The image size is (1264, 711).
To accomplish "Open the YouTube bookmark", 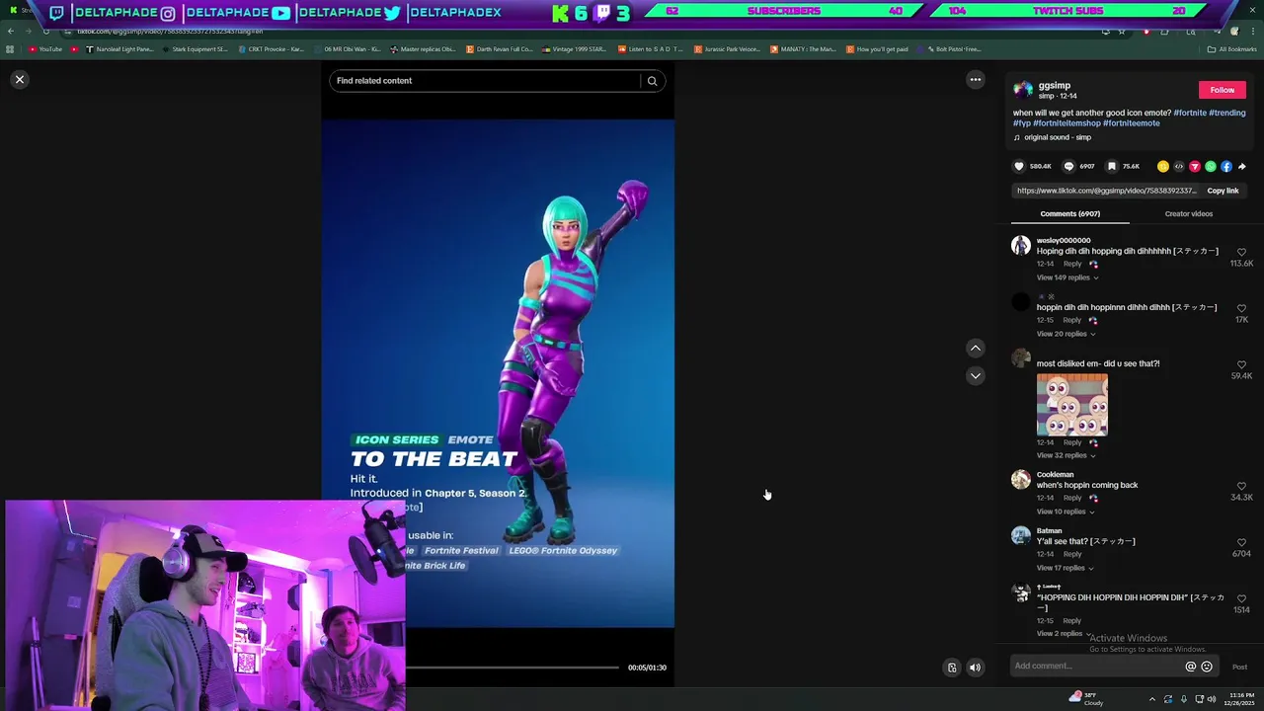I will click(46, 49).
